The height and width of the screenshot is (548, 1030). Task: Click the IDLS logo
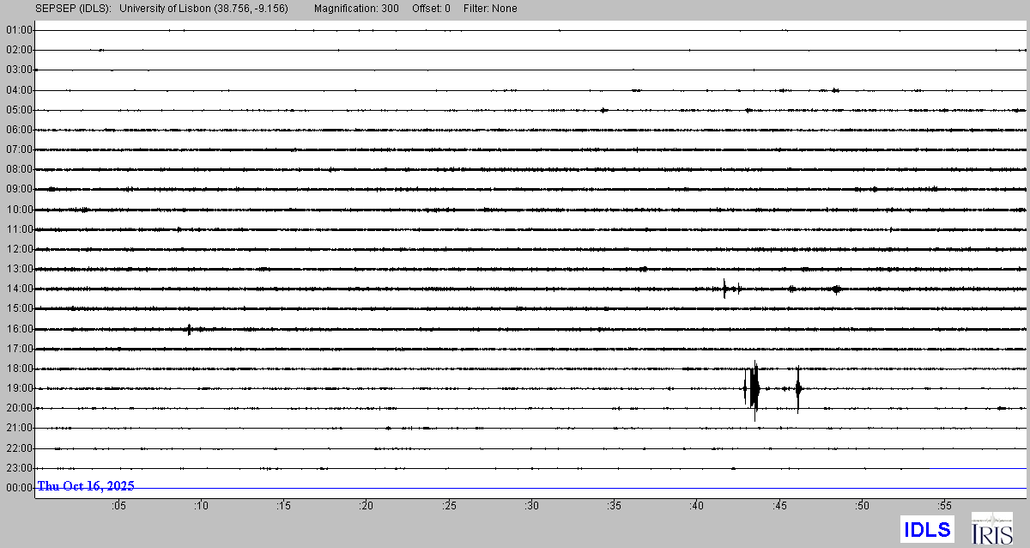tap(927, 528)
